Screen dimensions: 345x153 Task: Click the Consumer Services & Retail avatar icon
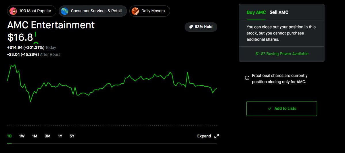point(64,11)
